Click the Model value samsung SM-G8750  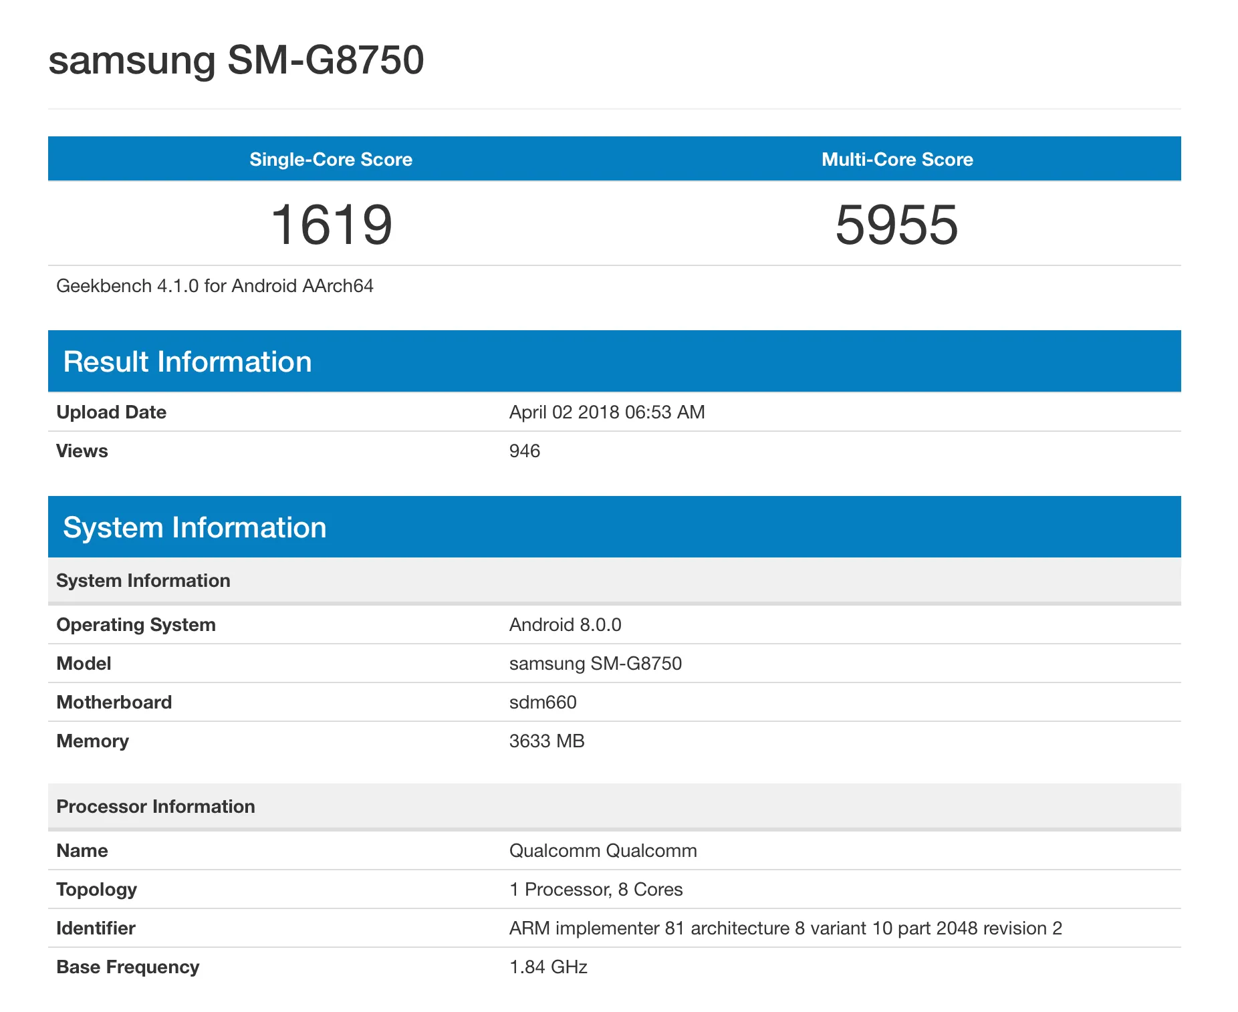(596, 663)
